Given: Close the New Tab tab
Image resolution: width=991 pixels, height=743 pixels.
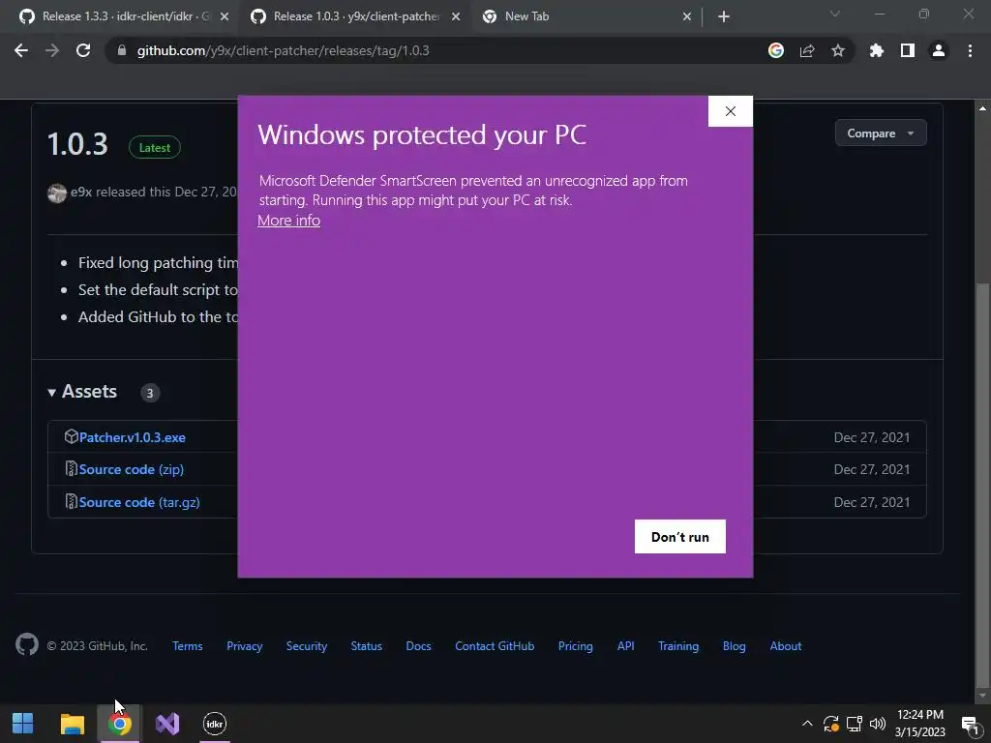Looking at the screenshot, I should [x=686, y=16].
